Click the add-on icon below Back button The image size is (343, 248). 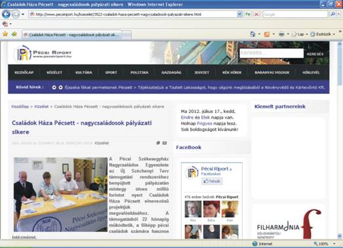[5, 24]
